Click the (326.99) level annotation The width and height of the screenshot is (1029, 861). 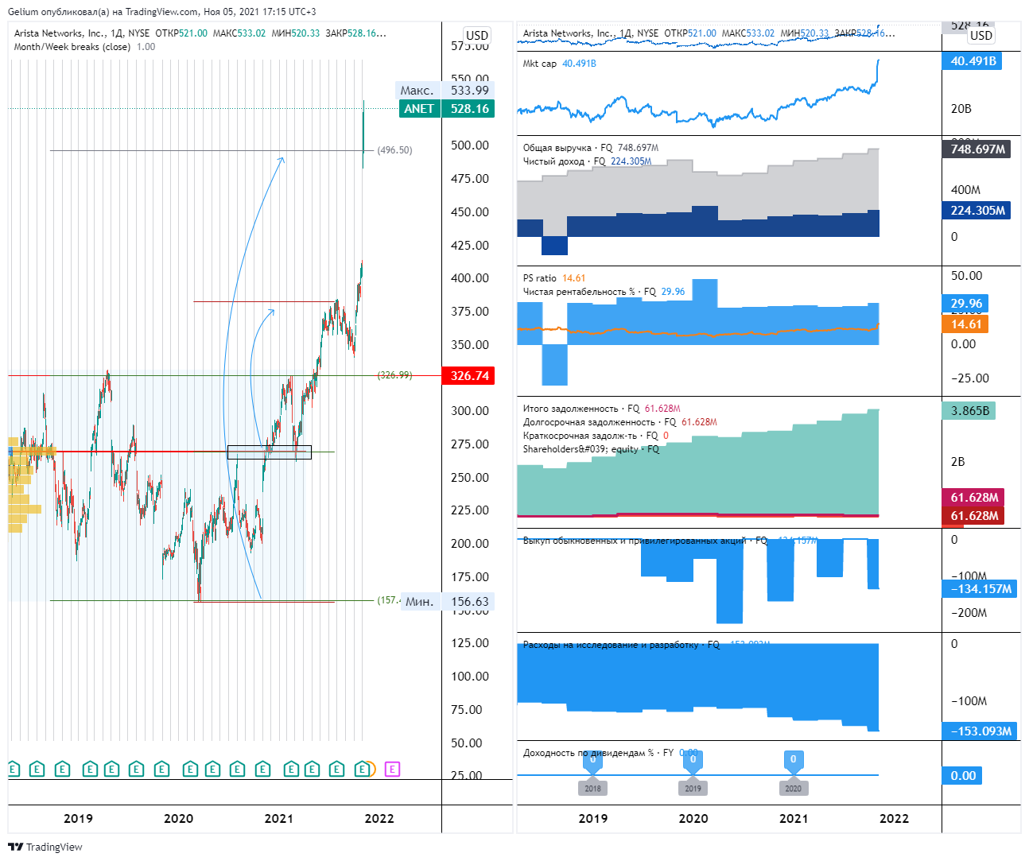(394, 375)
